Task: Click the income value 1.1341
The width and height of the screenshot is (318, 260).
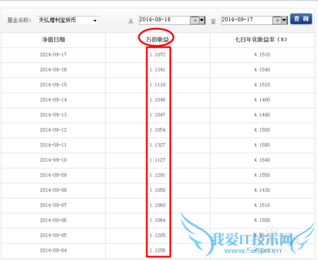Action: (x=157, y=70)
